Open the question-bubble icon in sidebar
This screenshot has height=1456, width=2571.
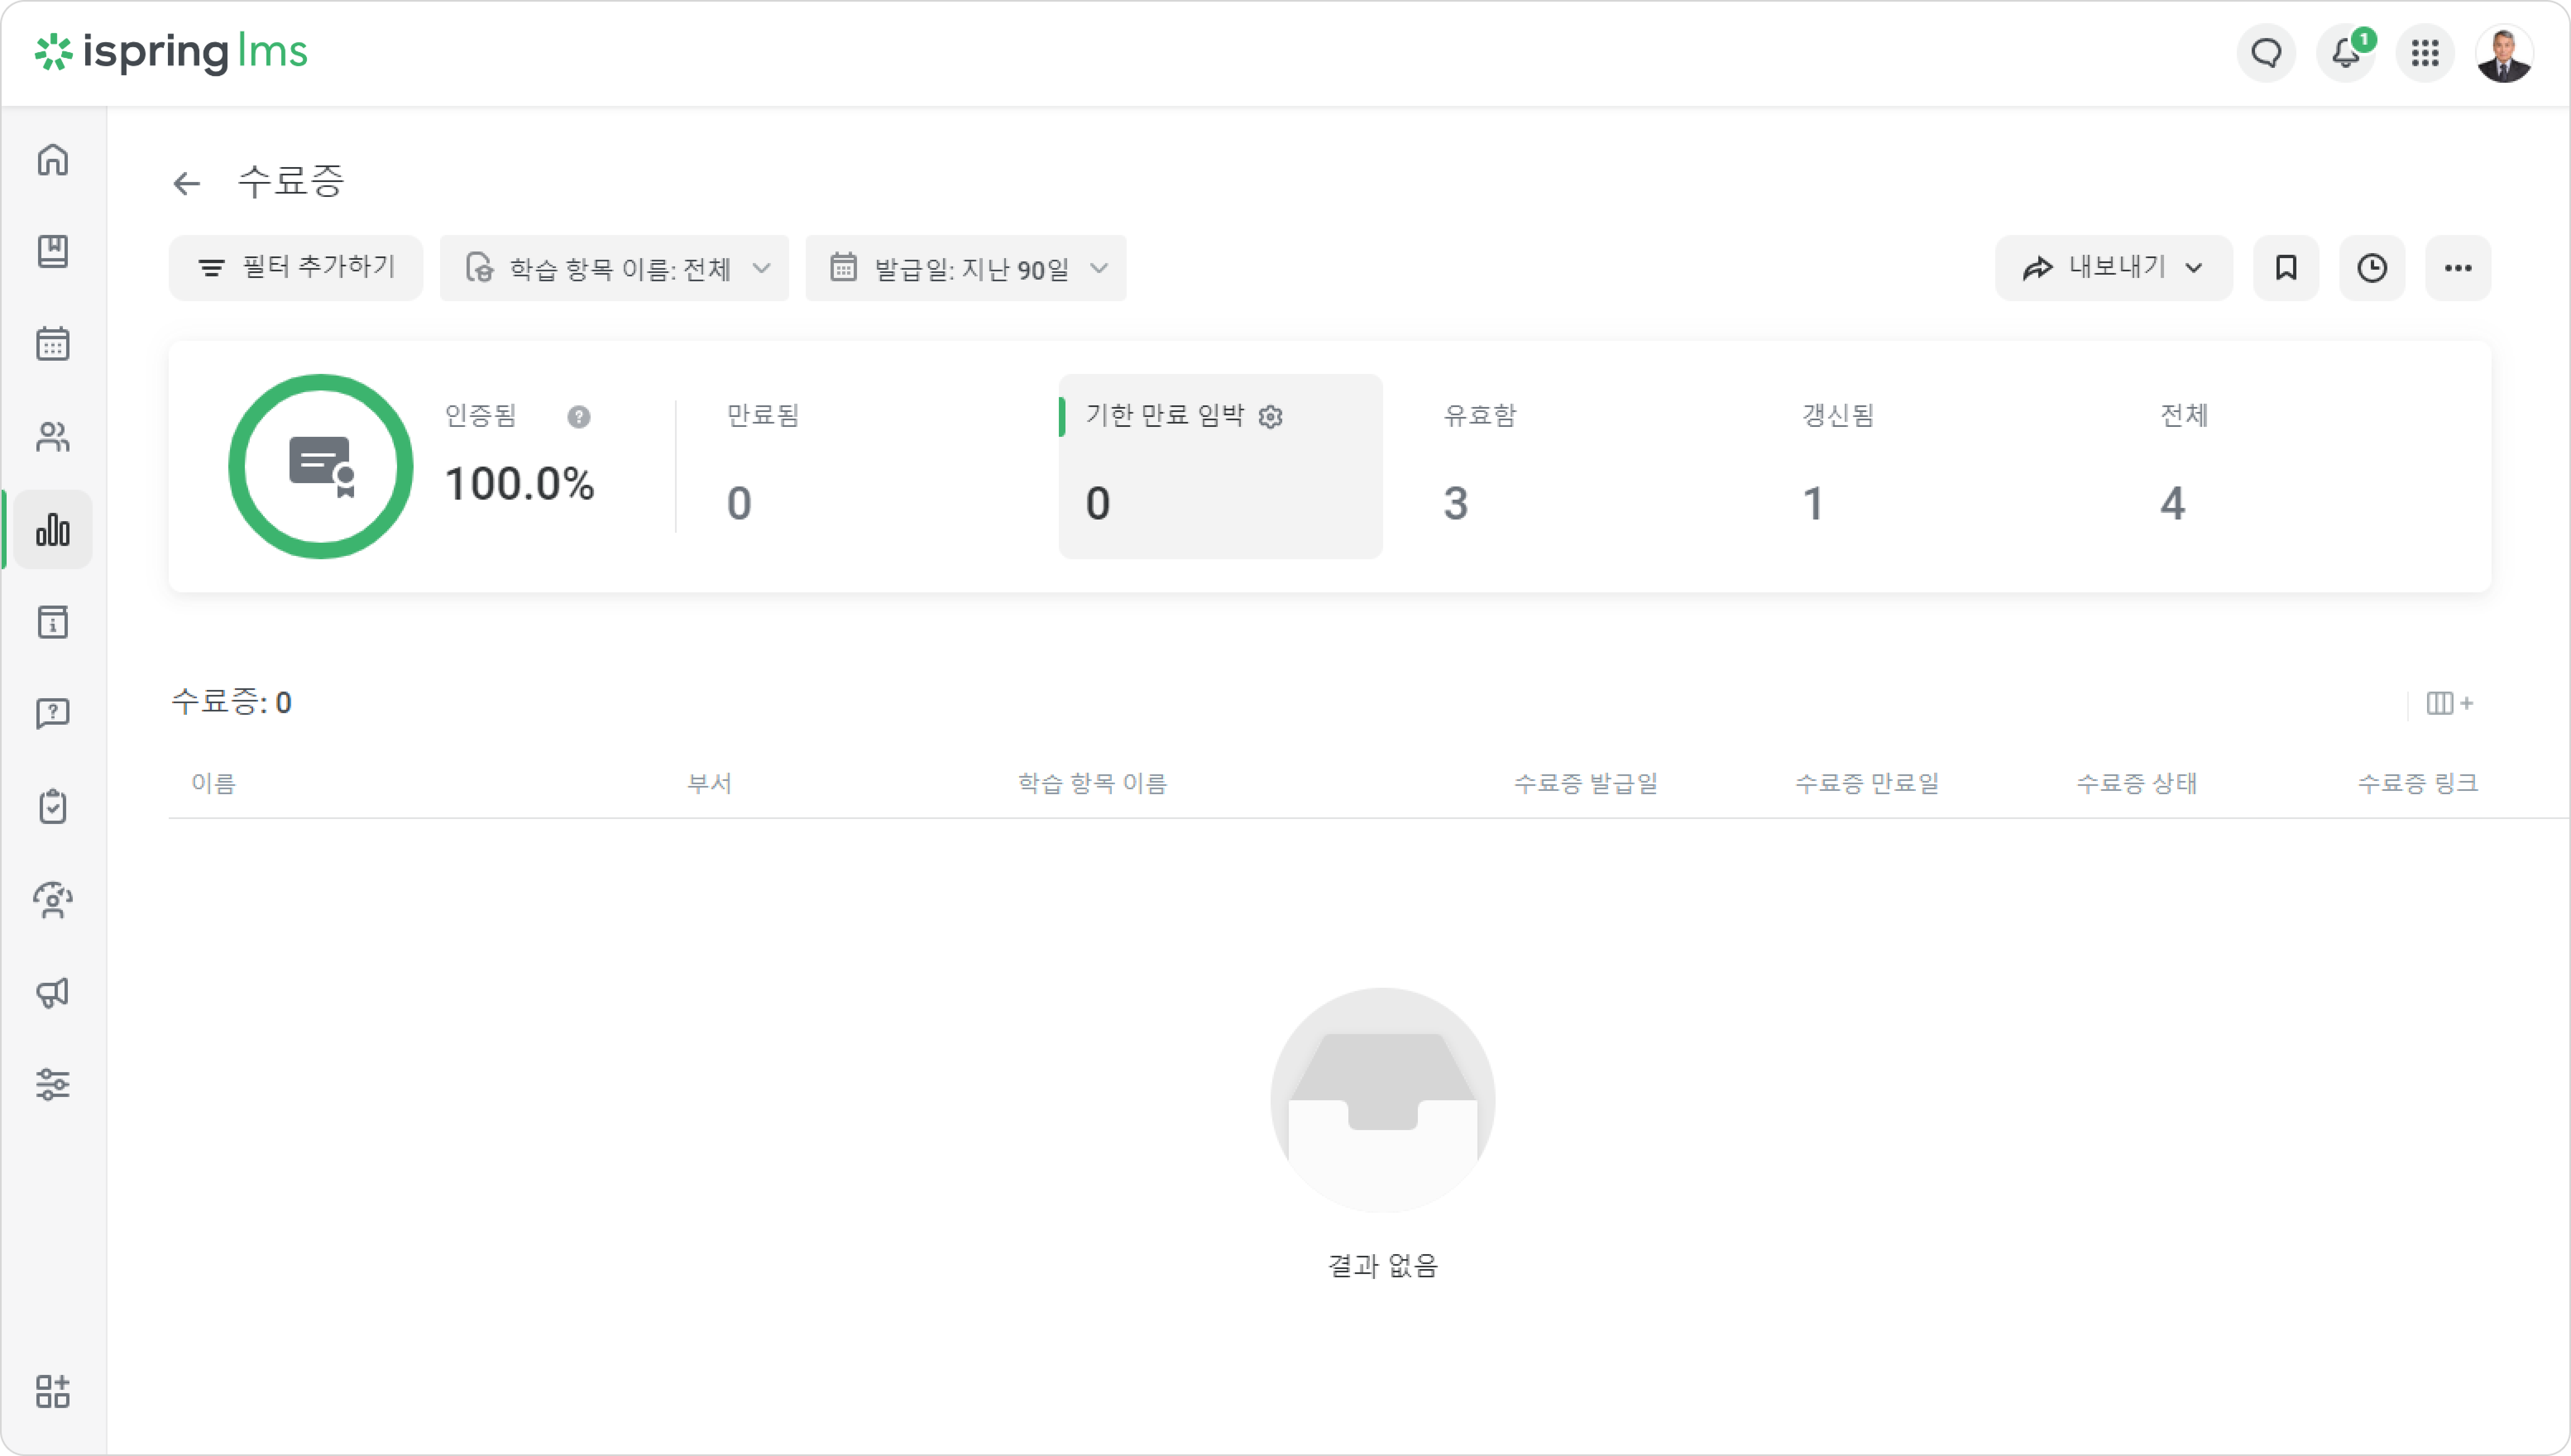coord(53,714)
